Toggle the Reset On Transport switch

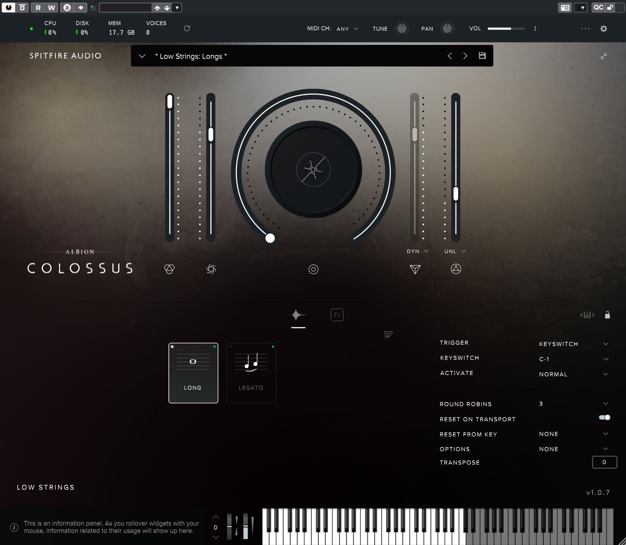pyautogui.click(x=604, y=417)
